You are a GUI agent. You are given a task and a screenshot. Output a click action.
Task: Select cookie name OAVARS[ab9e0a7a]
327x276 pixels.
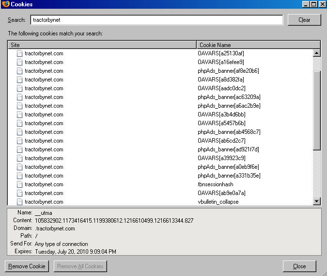[221, 193]
